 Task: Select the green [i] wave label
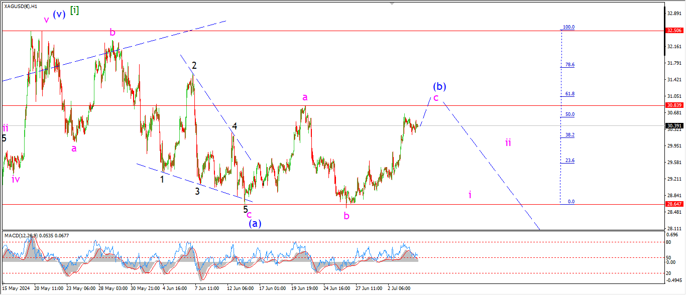pyautogui.click(x=74, y=10)
